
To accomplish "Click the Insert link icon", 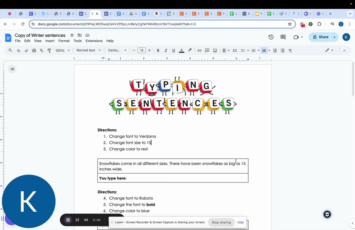I will tap(199, 50).
